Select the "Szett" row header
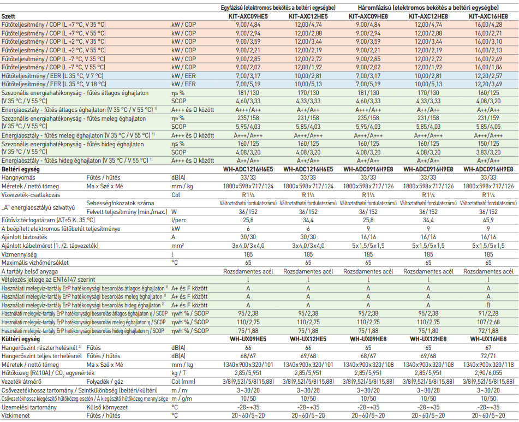Image resolution: width=519 pixels, height=422 pixels. pyautogui.click(x=8, y=16)
